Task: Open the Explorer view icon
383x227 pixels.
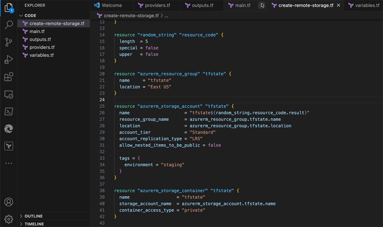Action: coord(9,7)
